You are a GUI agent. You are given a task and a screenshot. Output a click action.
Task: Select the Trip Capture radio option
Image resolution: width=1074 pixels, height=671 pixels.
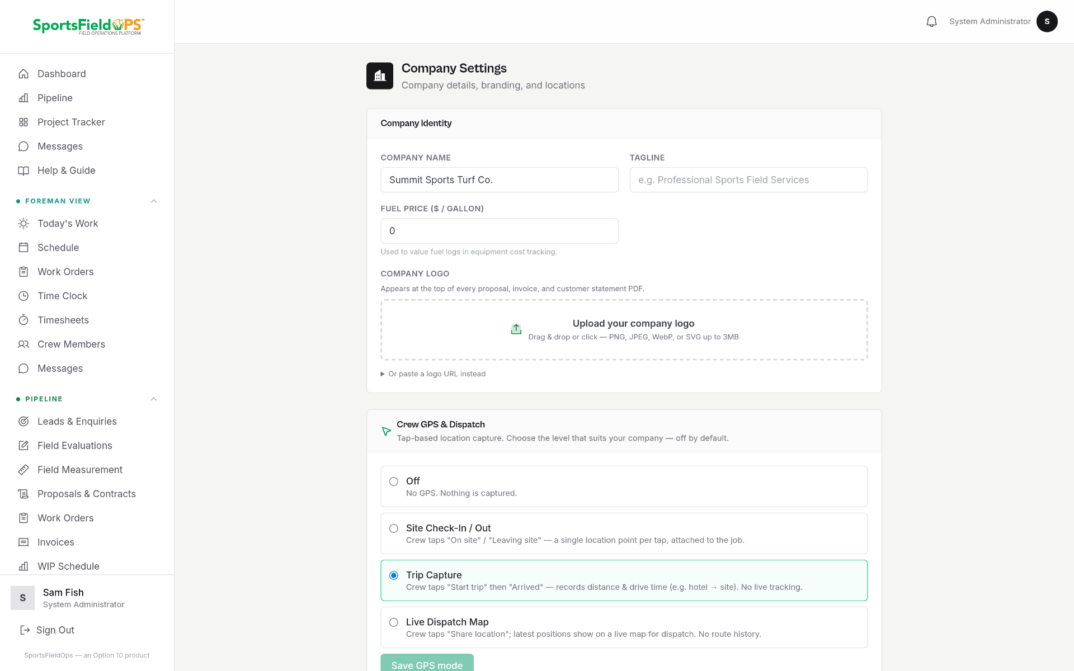tap(394, 575)
